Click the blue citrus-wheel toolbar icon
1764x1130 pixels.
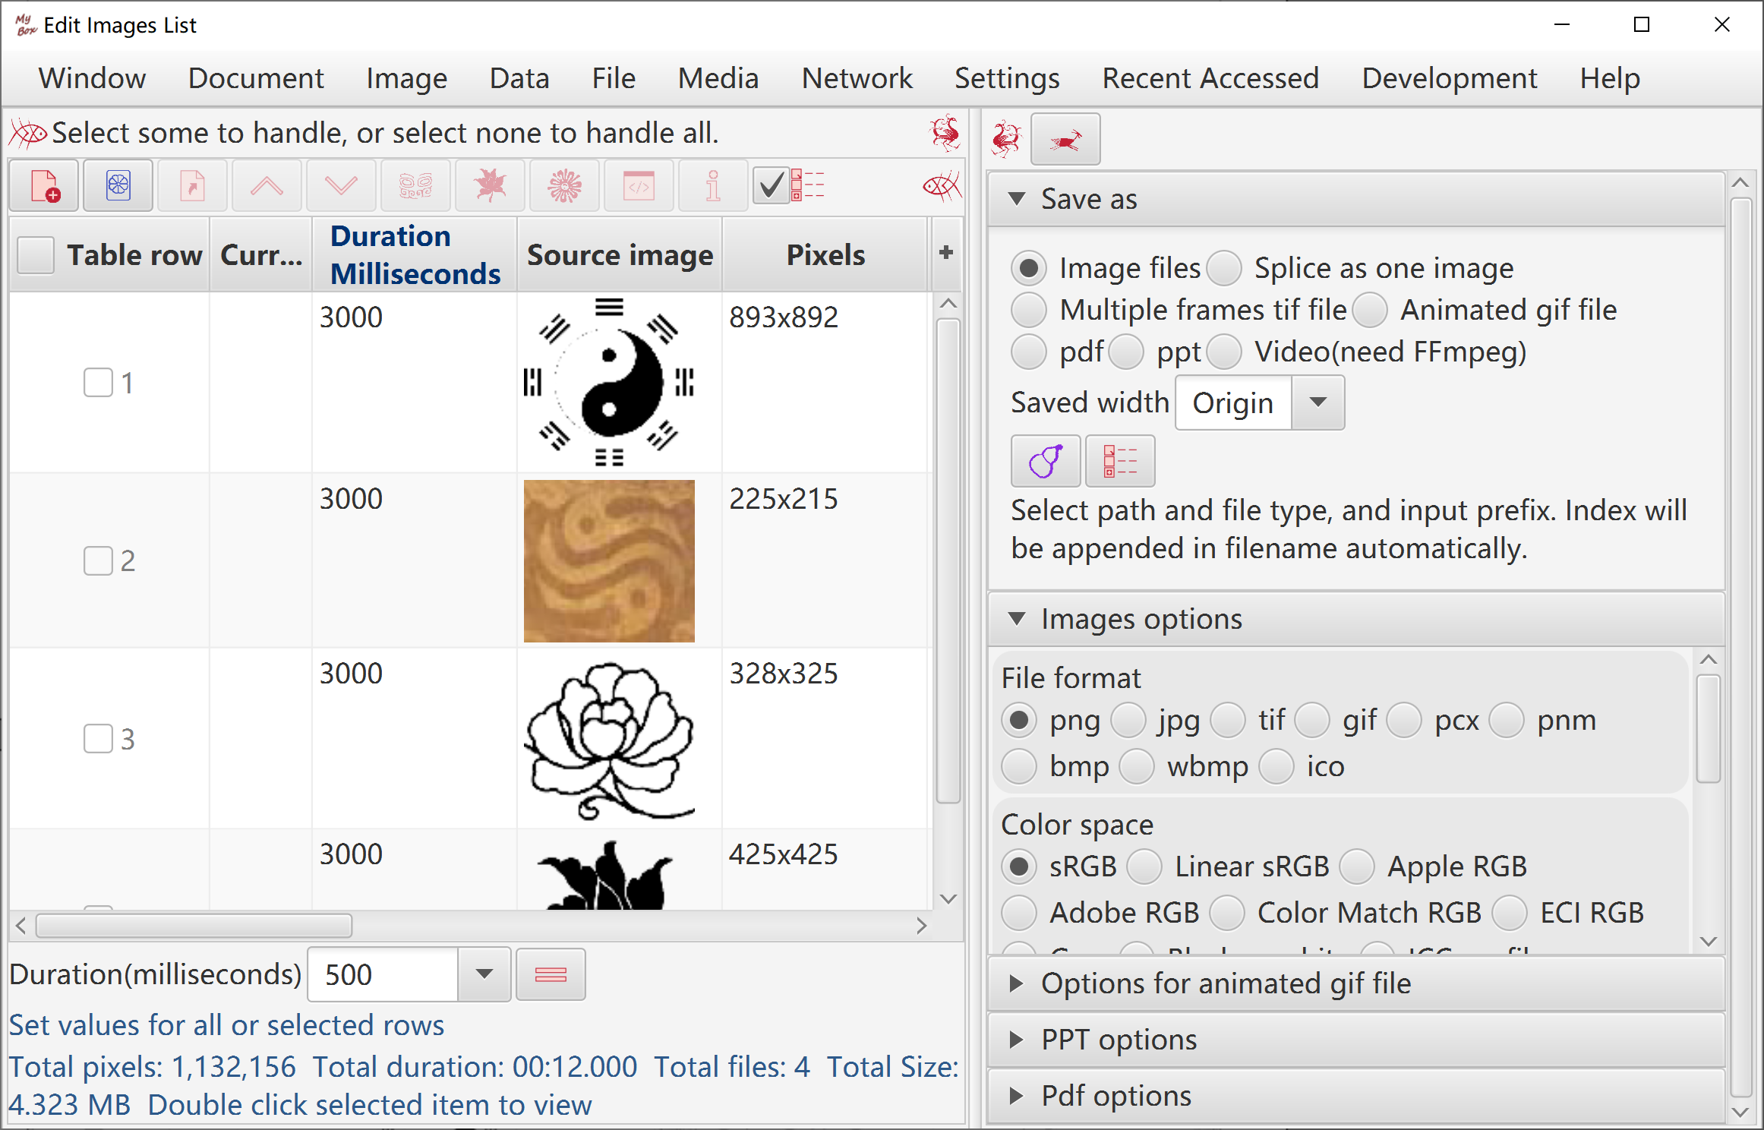[118, 186]
